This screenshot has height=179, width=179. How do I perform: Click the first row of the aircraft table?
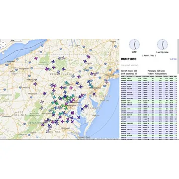pyautogui.click(x=149, y=78)
